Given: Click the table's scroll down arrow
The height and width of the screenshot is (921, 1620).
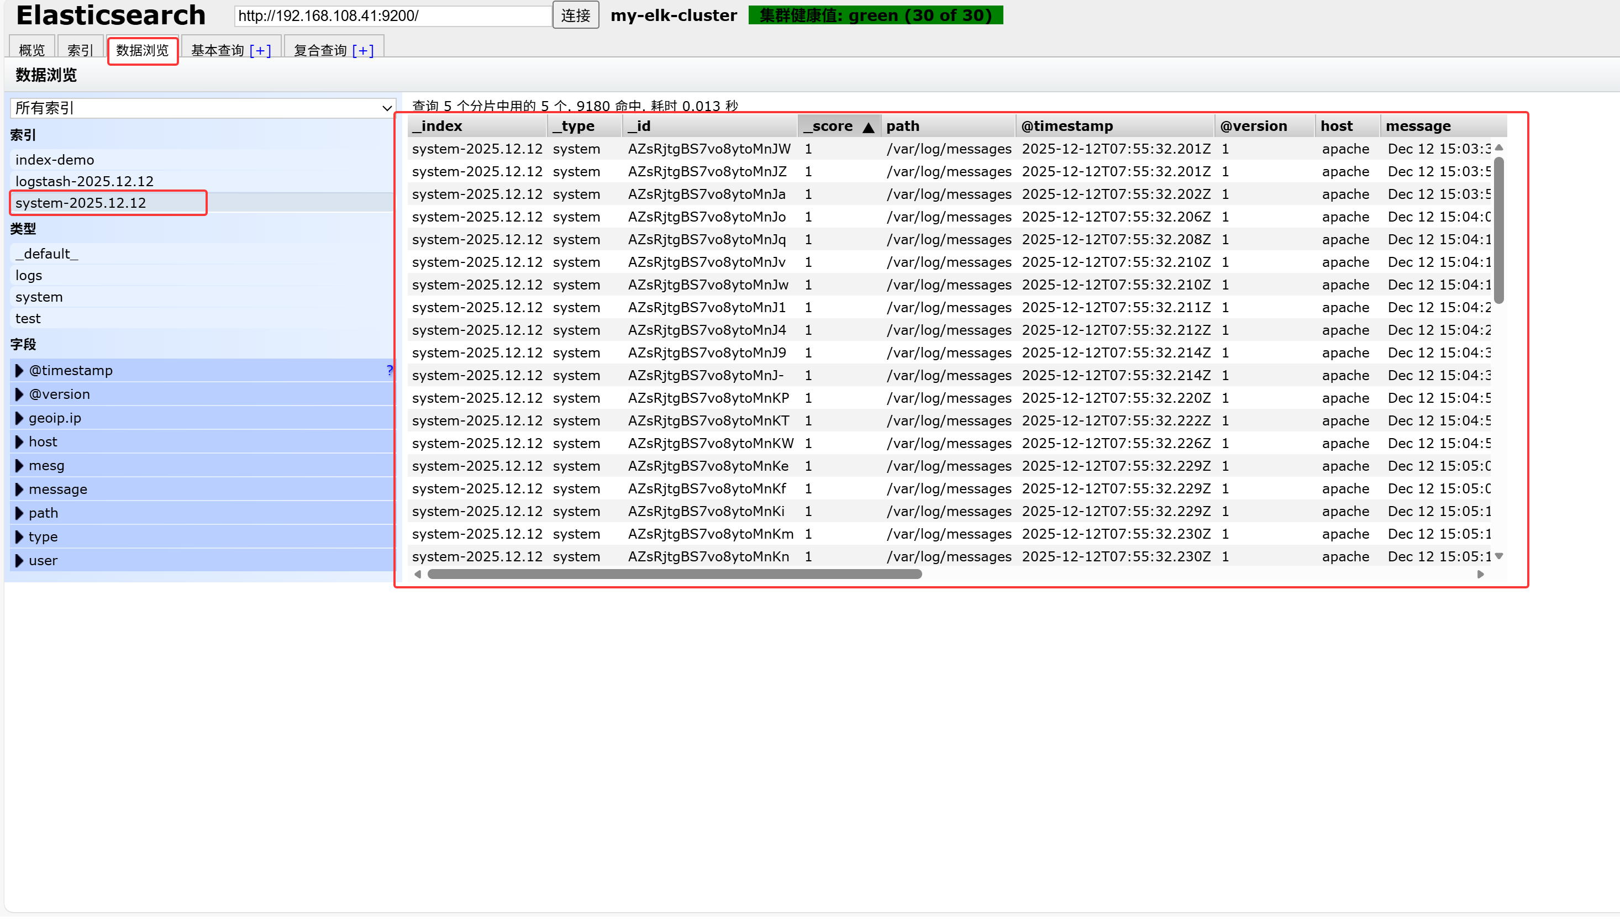Looking at the screenshot, I should pos(1498,557).
